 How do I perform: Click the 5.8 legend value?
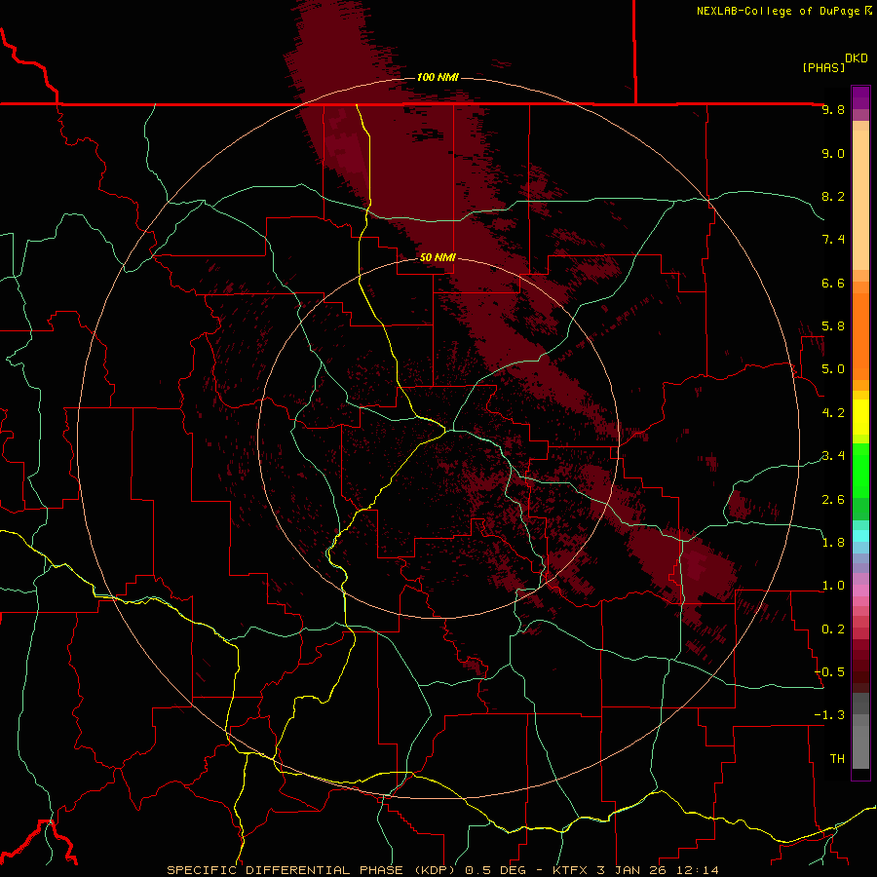(x=833, y=326)
